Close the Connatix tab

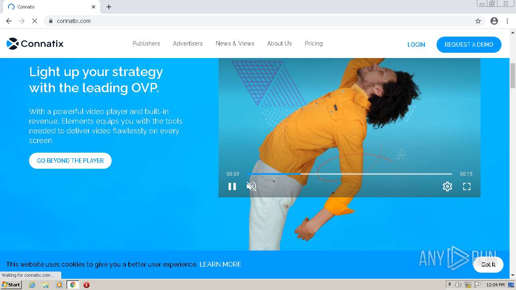click(94, 7)
